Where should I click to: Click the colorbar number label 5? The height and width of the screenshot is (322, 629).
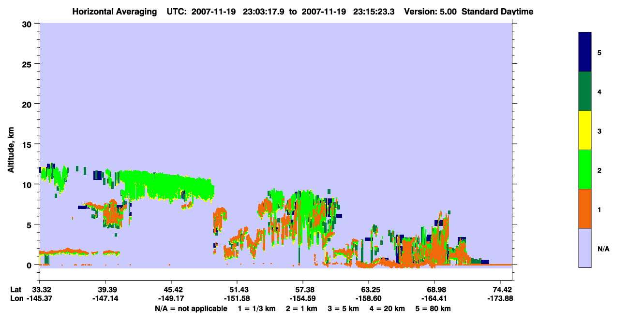coord(599,52)
